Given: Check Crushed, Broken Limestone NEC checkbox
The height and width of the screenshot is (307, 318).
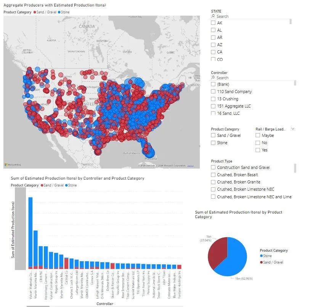Looking at the screenshot, I should point(213,189).
